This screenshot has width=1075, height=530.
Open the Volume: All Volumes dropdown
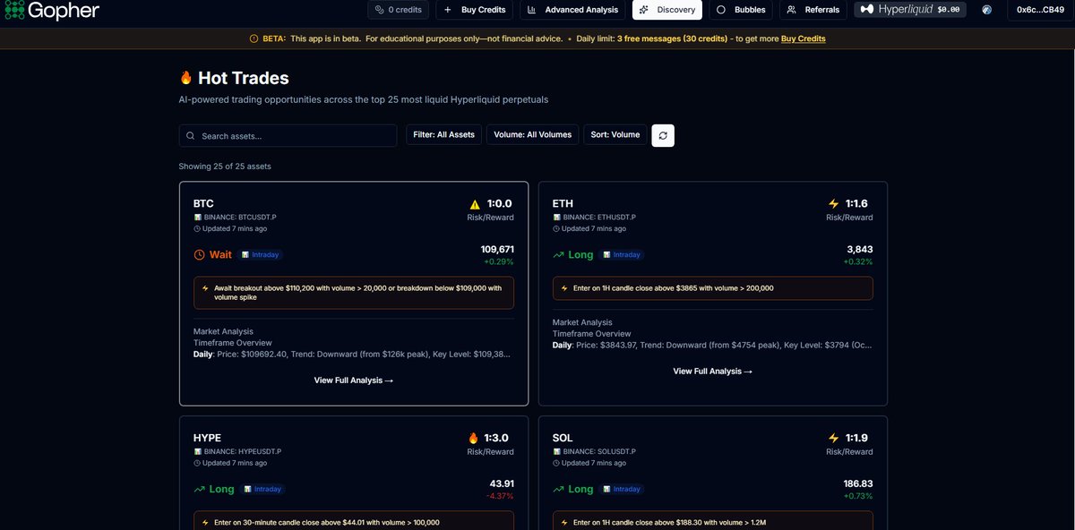click(532, 135)
